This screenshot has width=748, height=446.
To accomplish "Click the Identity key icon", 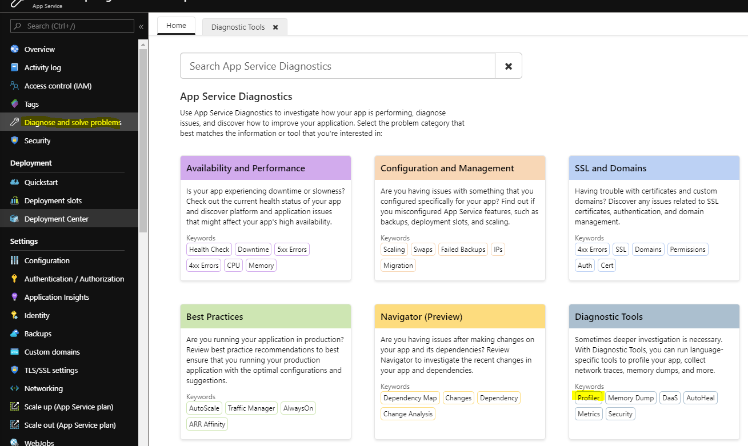I will (15, 315).
